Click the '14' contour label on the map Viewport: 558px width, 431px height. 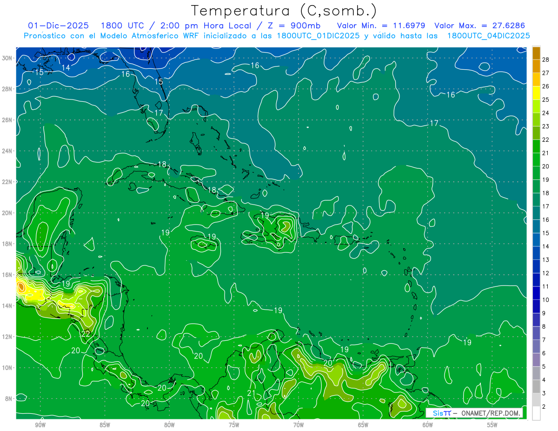tap(66, 68)
